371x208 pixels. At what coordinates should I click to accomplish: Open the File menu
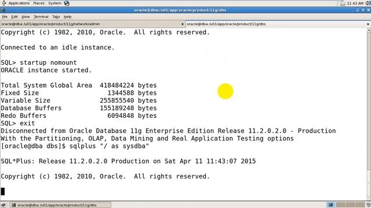tap(5, 17)
